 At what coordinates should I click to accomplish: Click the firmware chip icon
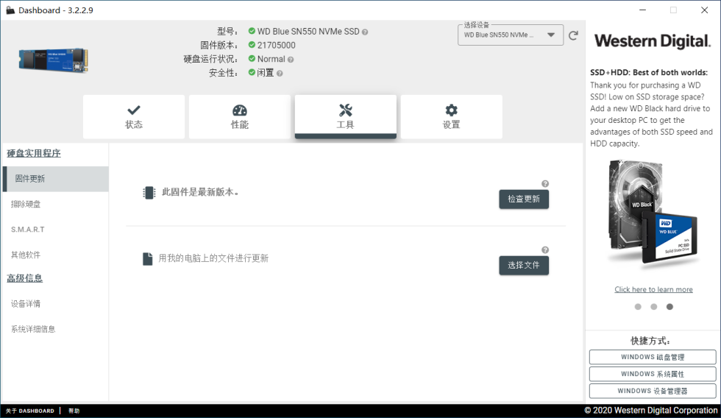(149, 193)
